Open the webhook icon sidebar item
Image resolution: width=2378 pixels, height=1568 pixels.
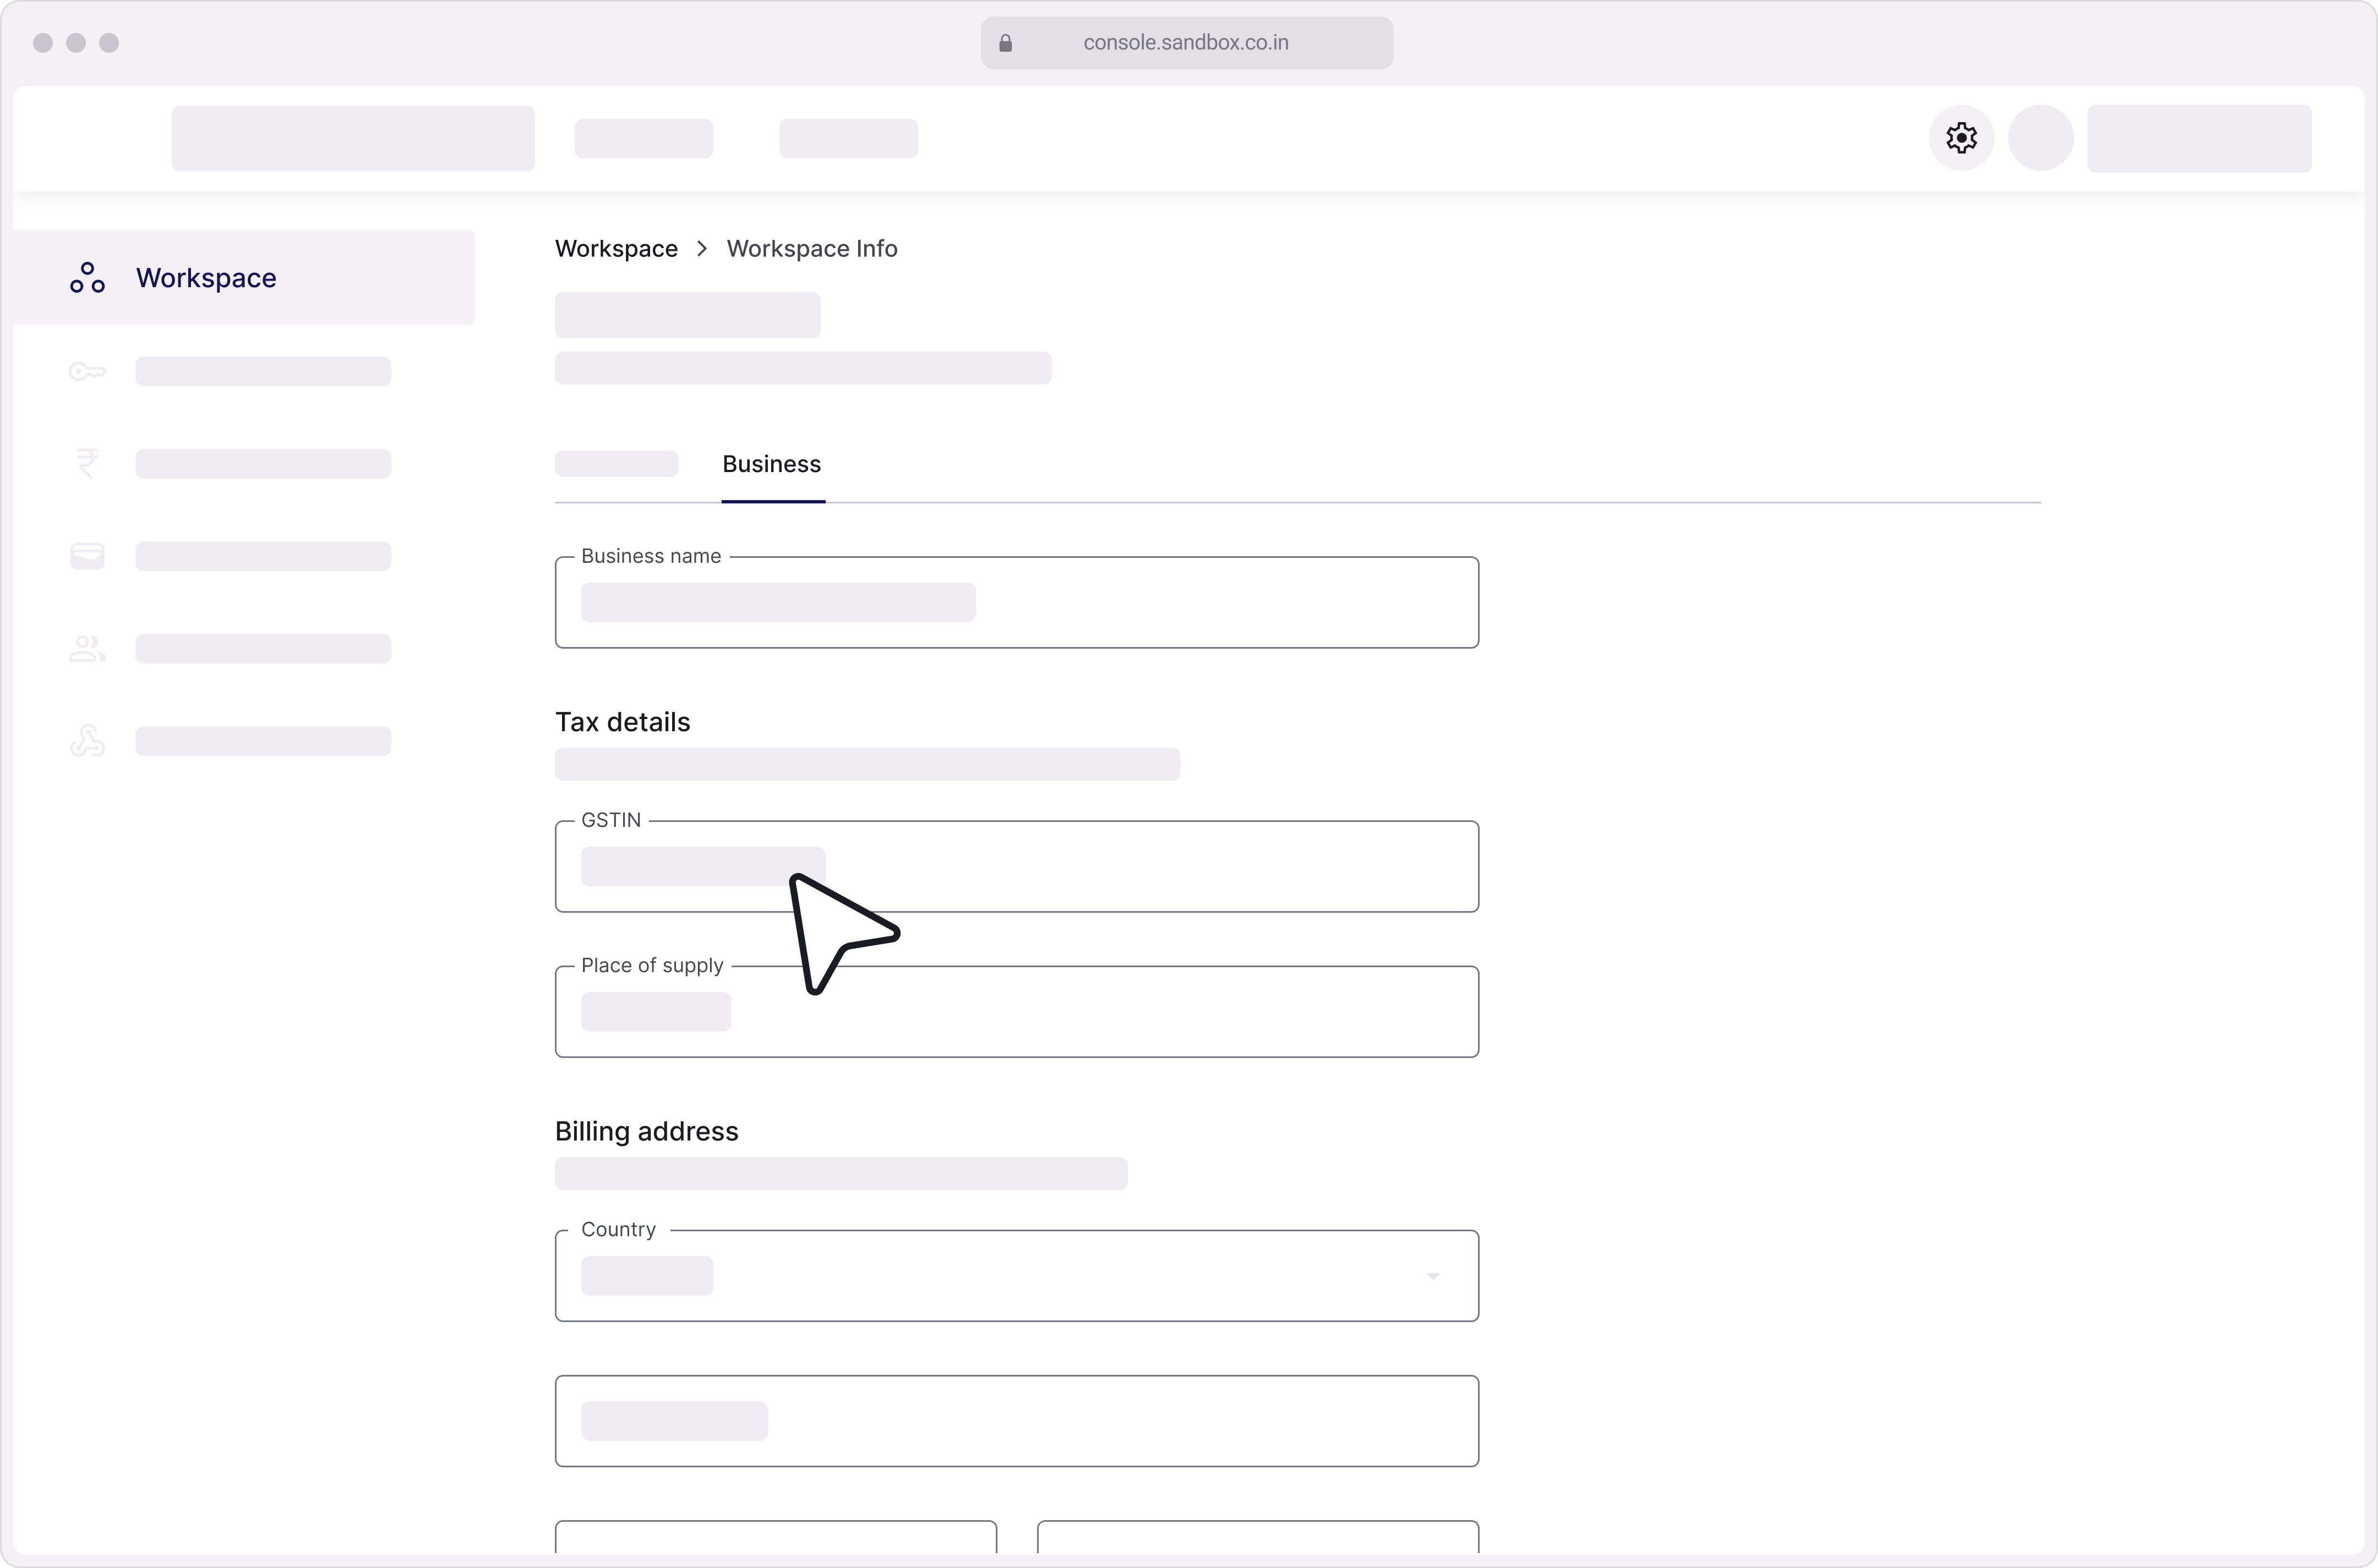coord(87,741)
